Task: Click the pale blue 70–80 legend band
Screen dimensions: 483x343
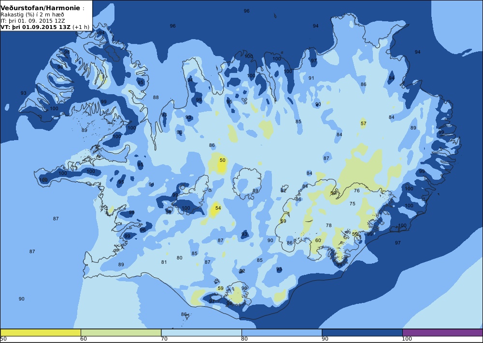Action: (201, 332)
